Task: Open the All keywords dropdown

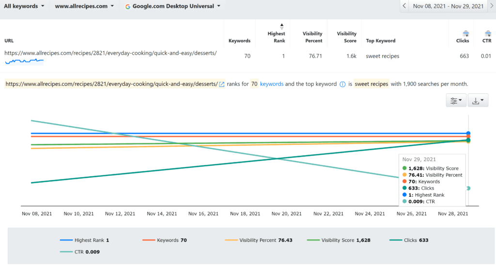Action: [24, 6]
